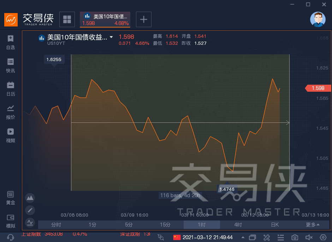
Task: Select the 日K timeframe
Action: pyautogui.click(x=275, y=225)
